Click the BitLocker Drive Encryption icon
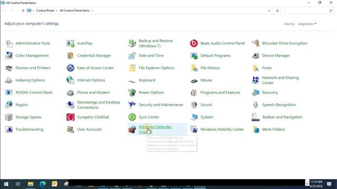The width and height of the screenshot is (337, 189). point(255,44)
